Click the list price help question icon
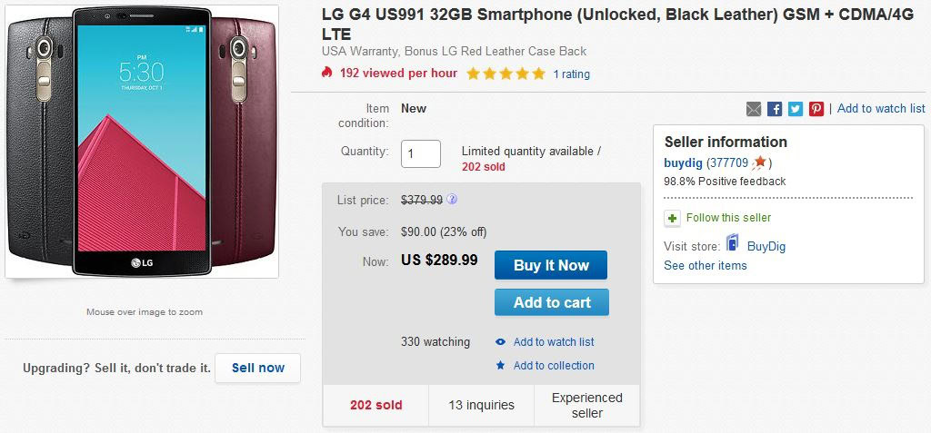 [x=452, y=200]
